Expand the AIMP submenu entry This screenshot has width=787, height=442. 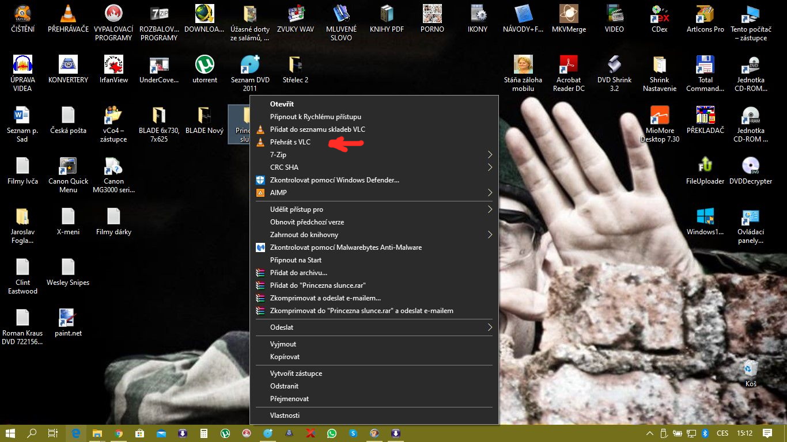(374, 193)
